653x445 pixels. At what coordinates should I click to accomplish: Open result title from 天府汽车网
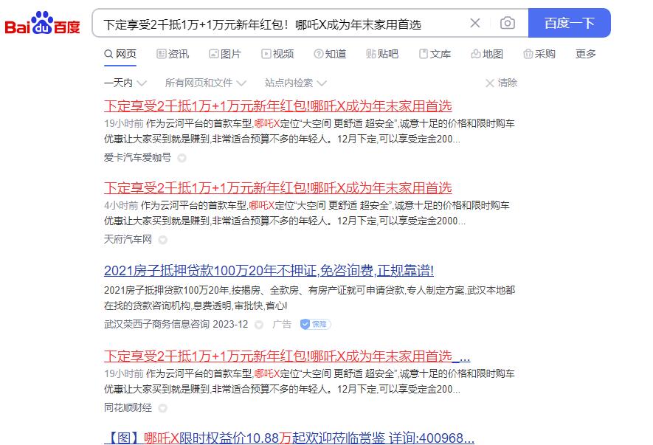(277, 188)
